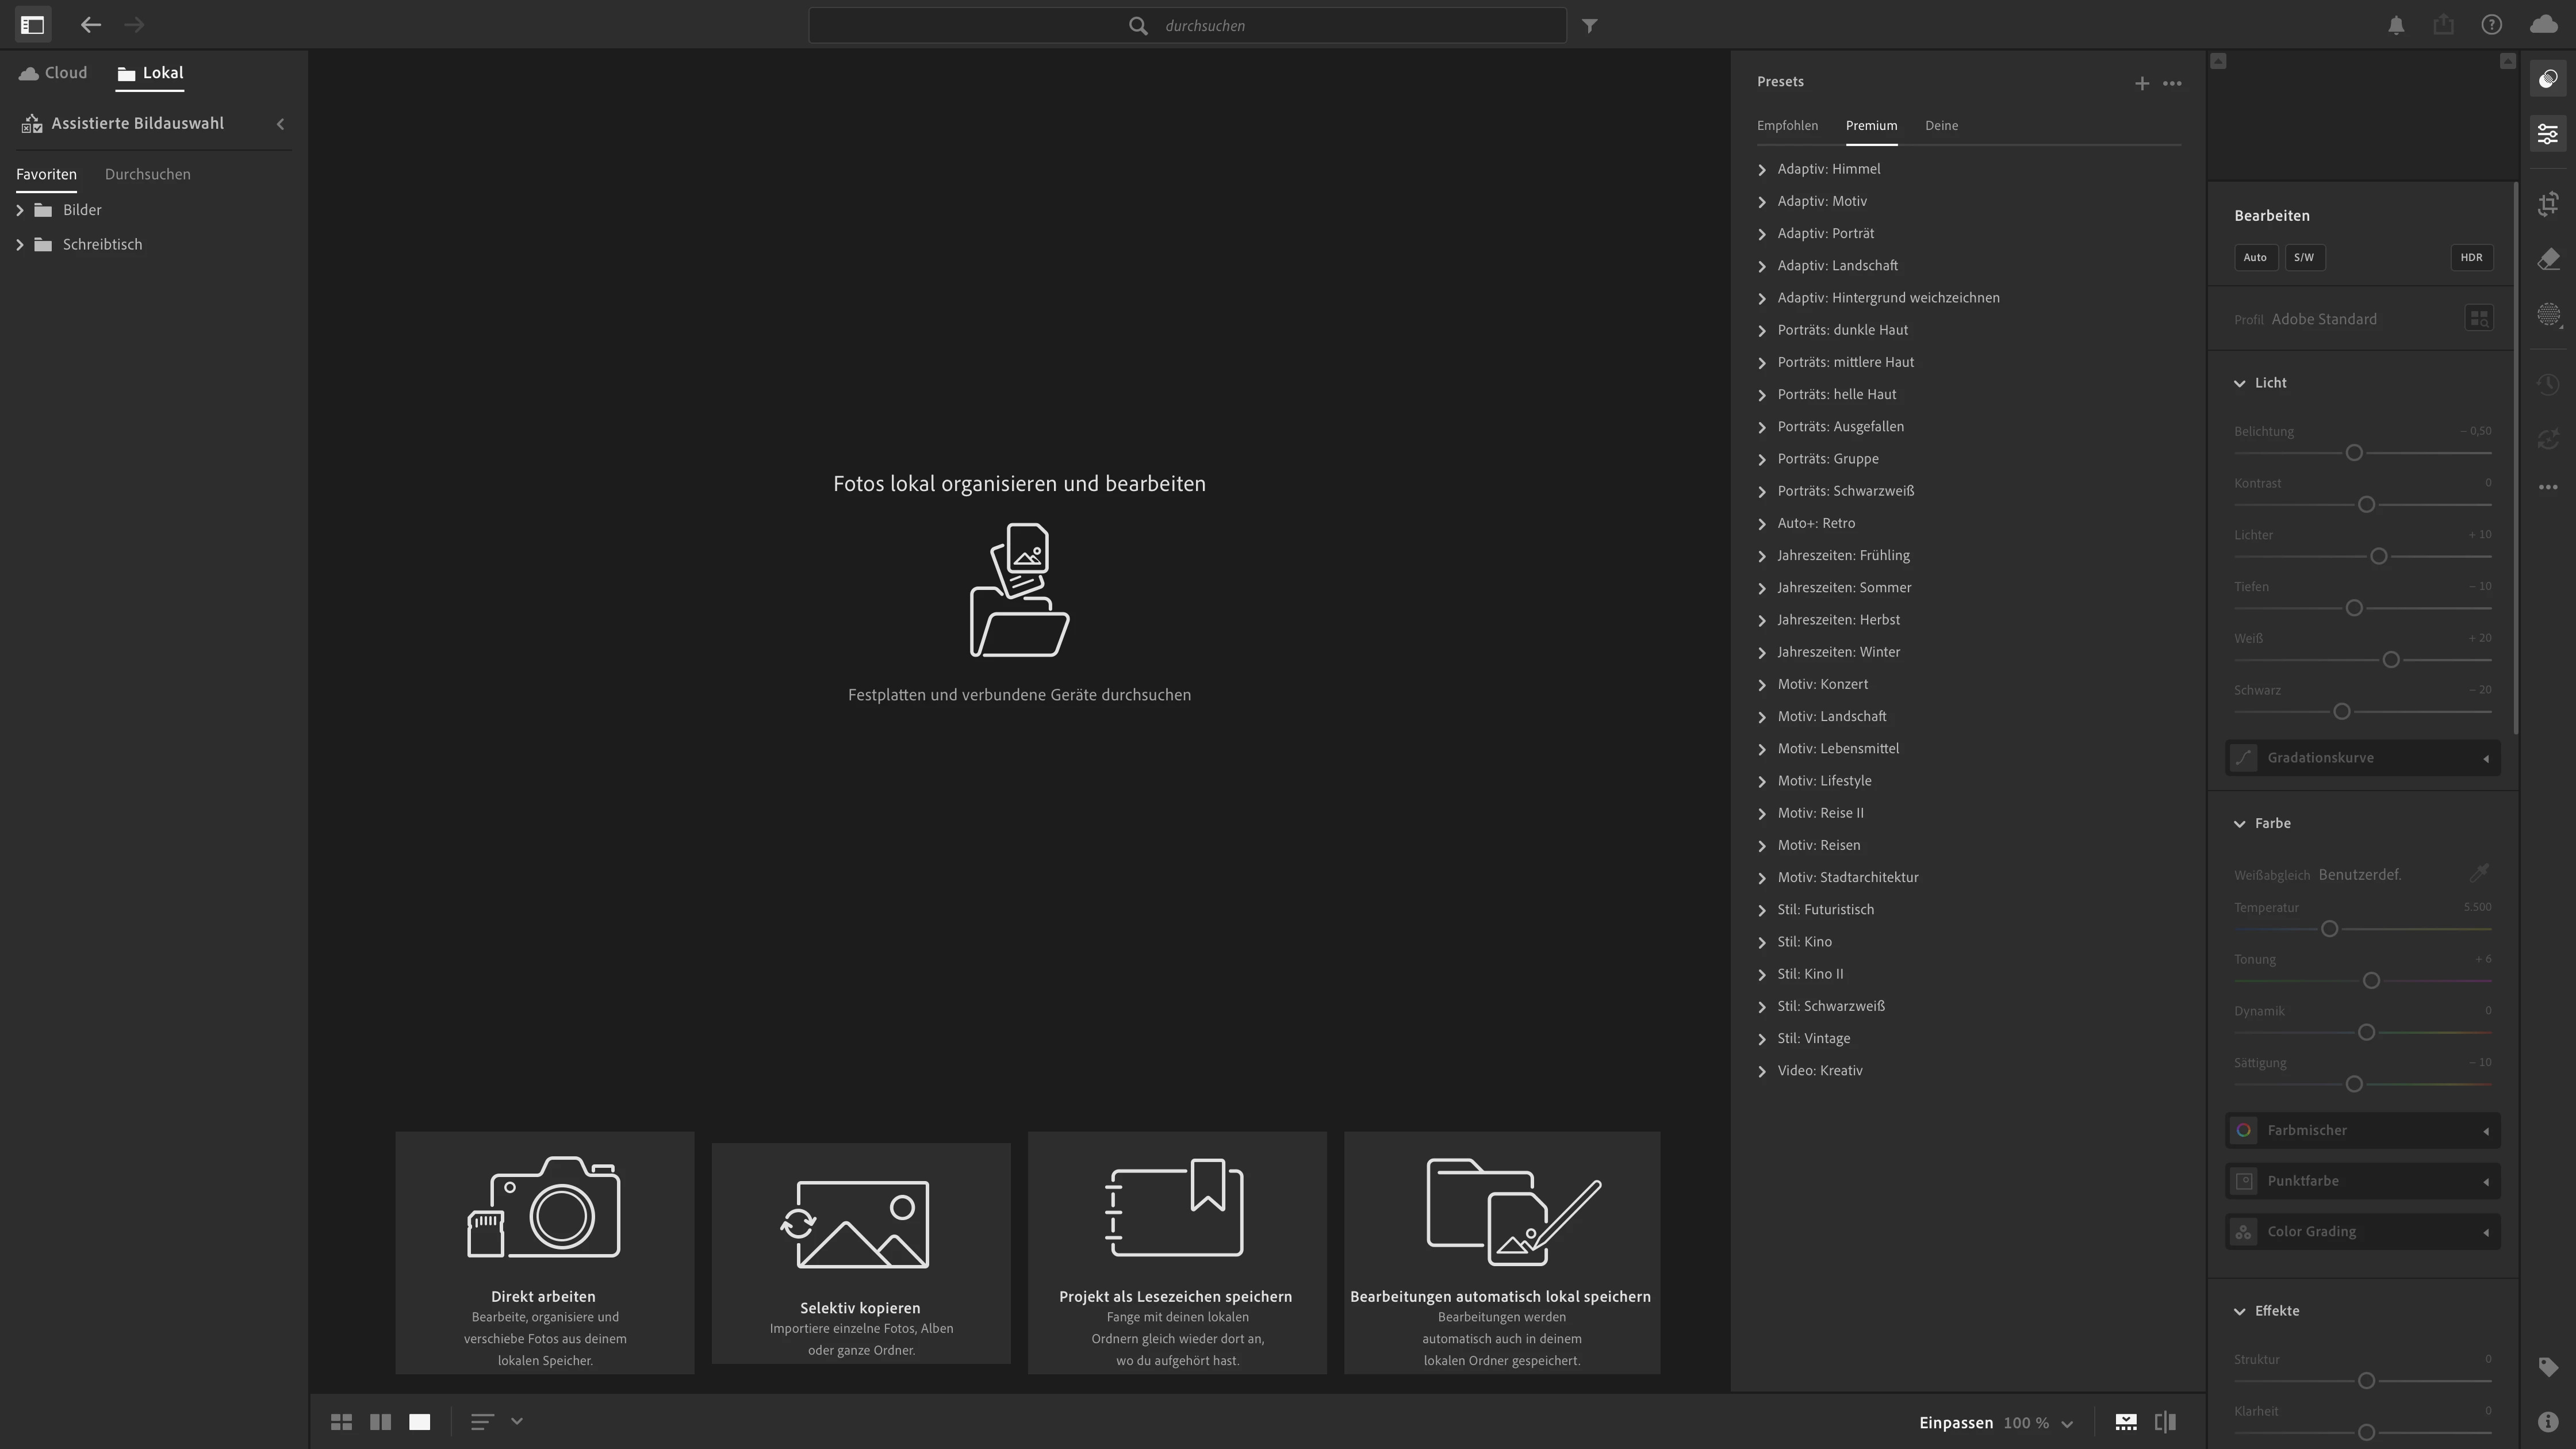Switch to single-photo detail view
Viewport: 2576px width, 1449px height.
coord(420,1421)
